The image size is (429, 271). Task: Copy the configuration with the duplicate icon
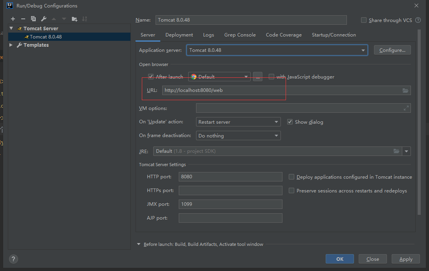coord(33,19)
